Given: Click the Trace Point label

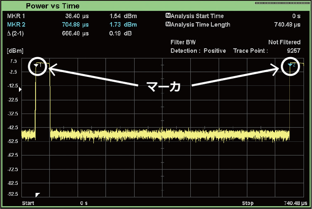Looking at the screenshot, I should coord(251,51).
